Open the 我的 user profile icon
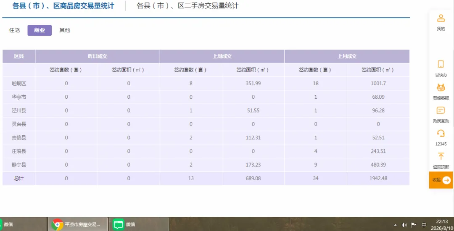 point(441,18)
